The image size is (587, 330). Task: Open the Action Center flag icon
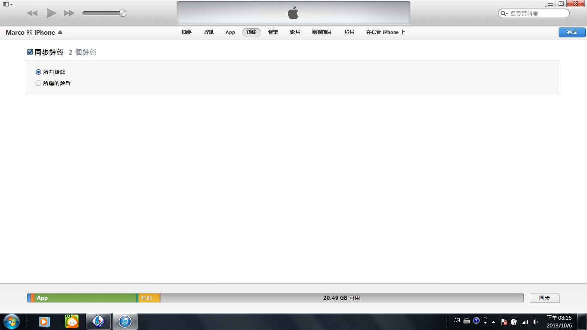coord(504,321)
